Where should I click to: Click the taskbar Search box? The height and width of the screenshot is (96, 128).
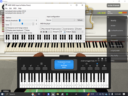coord(20,94)
